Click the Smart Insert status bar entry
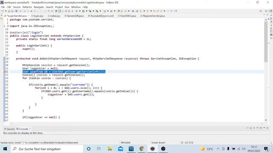The image size is (273, 153). [158, 143]
